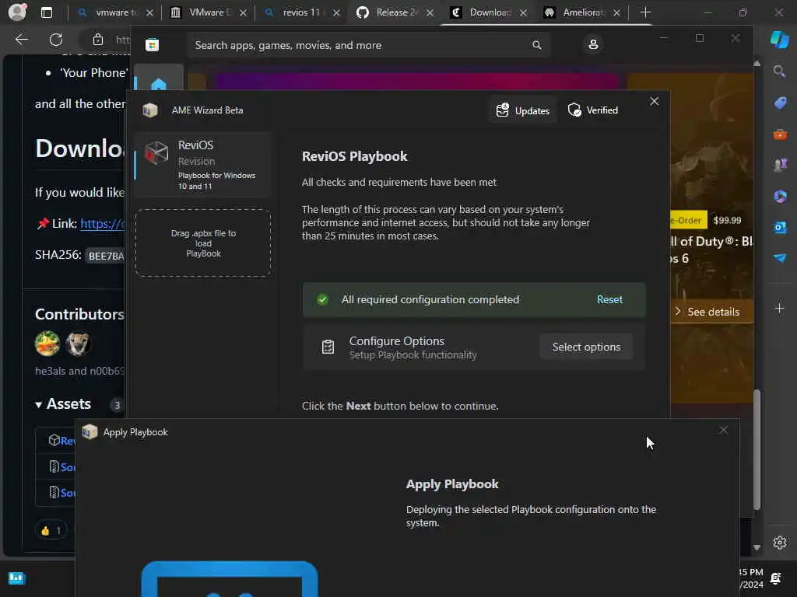Viewport: 797px width, 597px height.
Task: Click the green configuration completed checkmark
Action: click(322, 299)
